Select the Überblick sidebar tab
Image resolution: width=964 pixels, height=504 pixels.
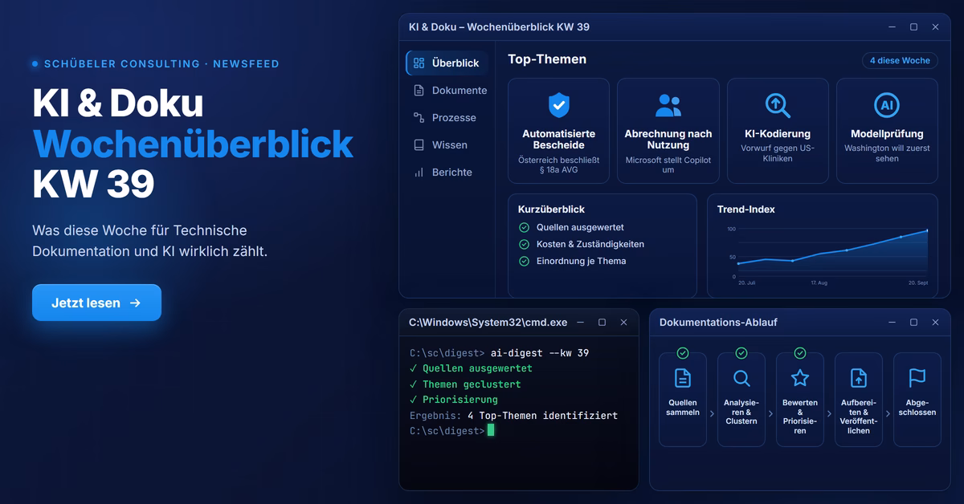click(x=447, y=63)
